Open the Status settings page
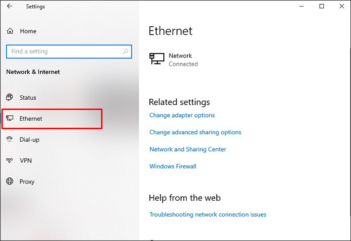The height and width of the screenshot is (241, 351). click(x=28, y=98)
